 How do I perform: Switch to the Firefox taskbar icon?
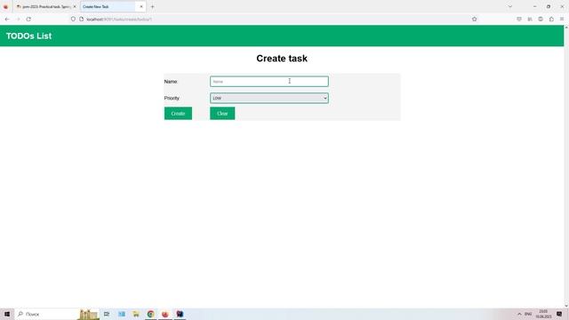tap(165, 314)
